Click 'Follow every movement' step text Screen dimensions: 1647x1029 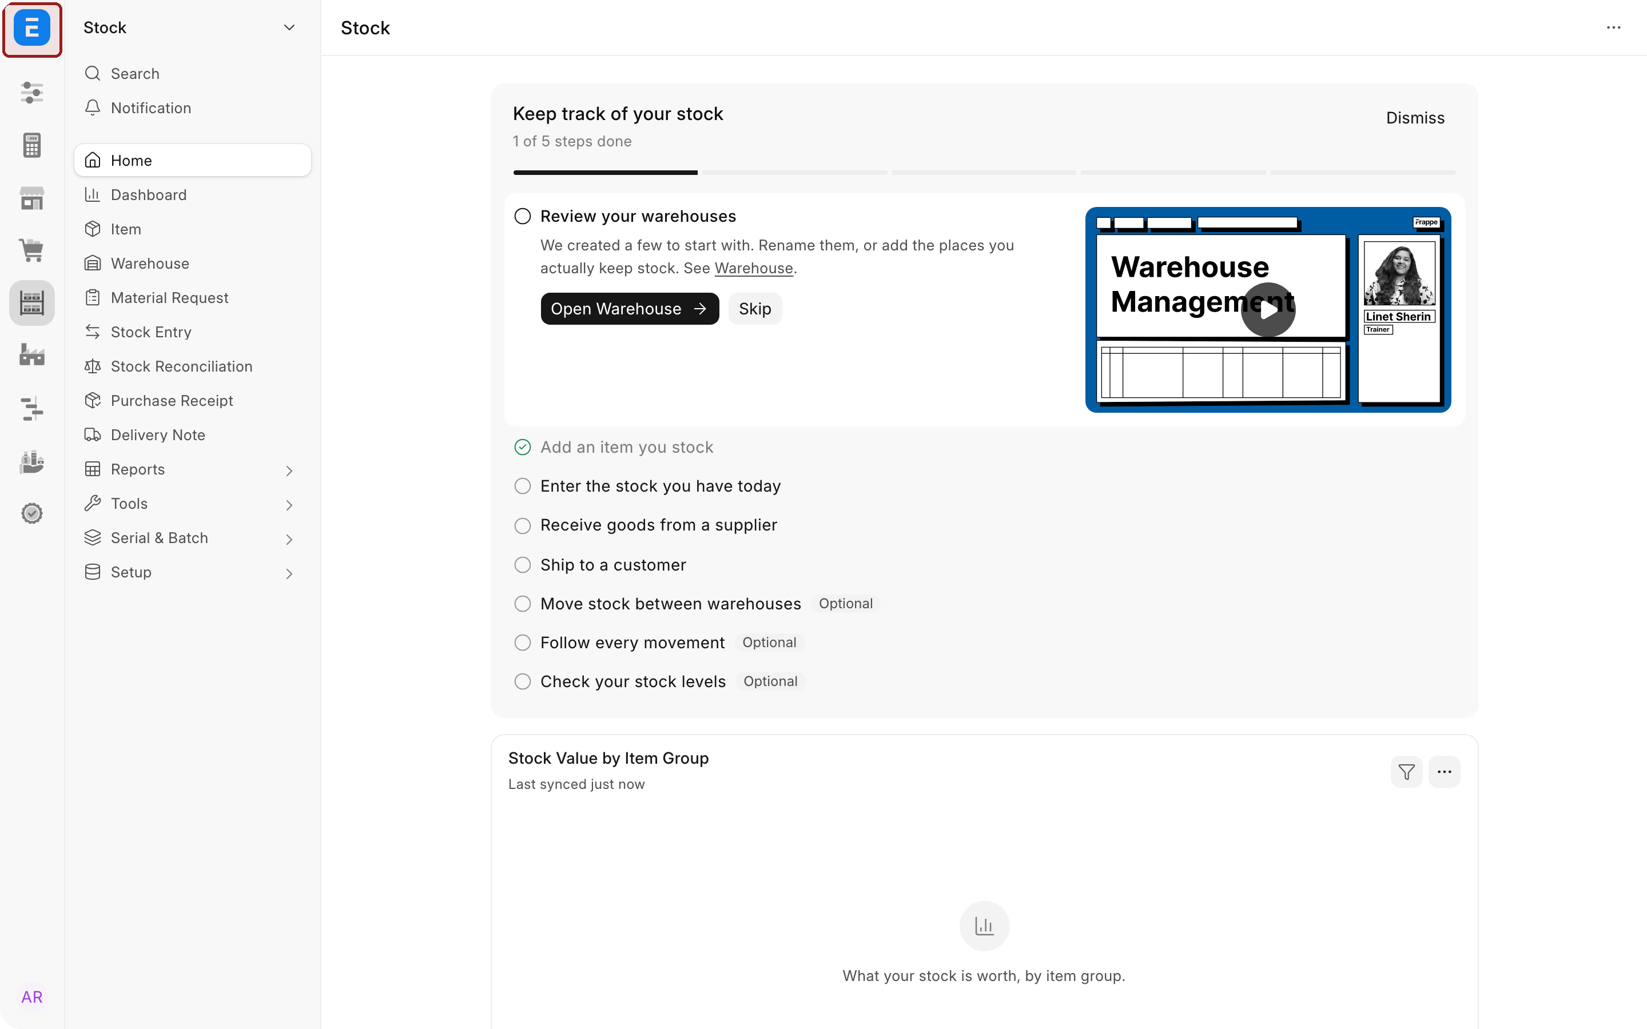[x=632, y=643]
